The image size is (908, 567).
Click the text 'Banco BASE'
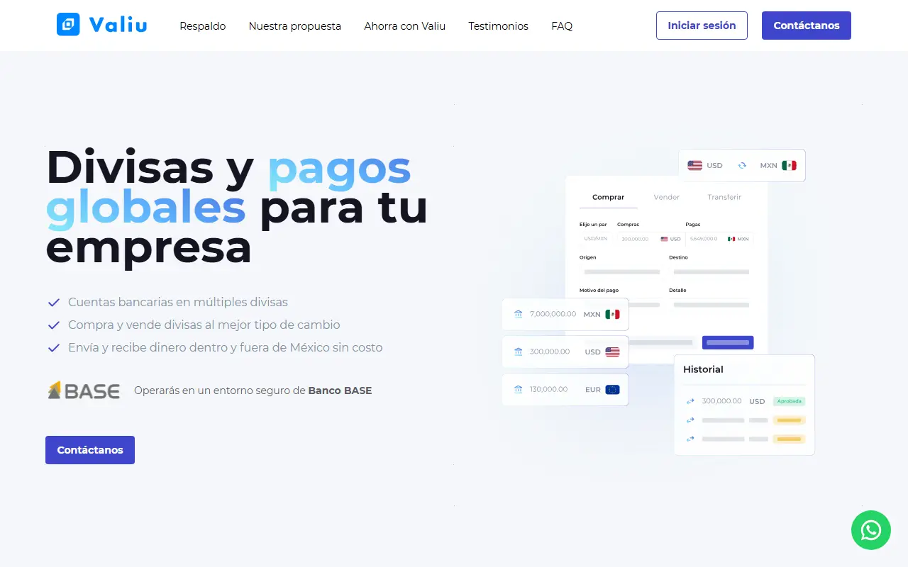[340, 391]
